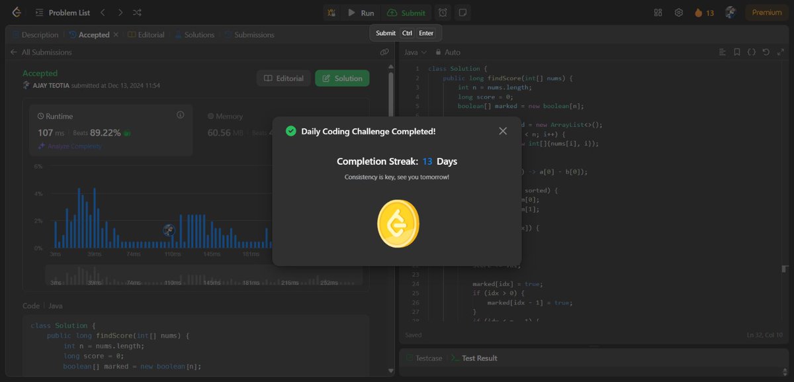Open the user profile avatar
The height and width of the screenshot is (382, 794).
(x=730, y=13)
